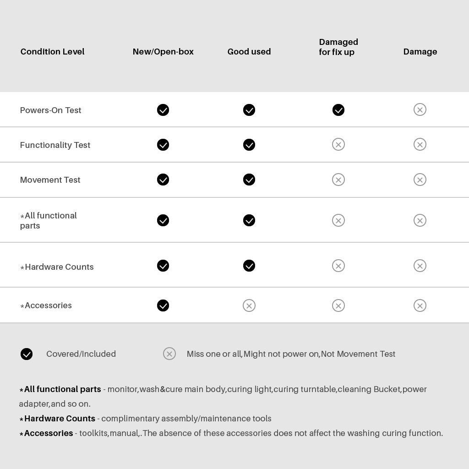Image resolution: width=469 pixels, height=469 pixels.
Task: Click the New/Open-box Powers-On Test checkmark
Action: pyautogui.click(x=163, y=110)
